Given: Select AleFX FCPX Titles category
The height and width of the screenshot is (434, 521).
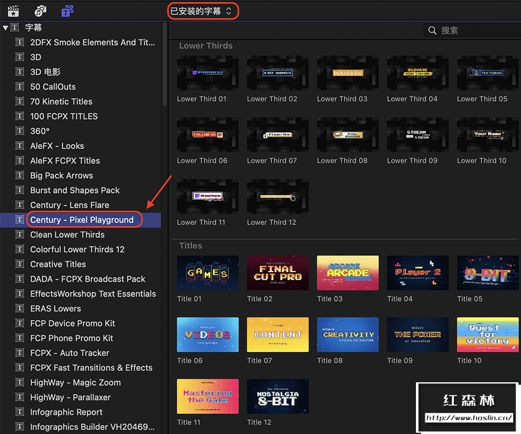Looking at the screenshot, I should (81, 161).
